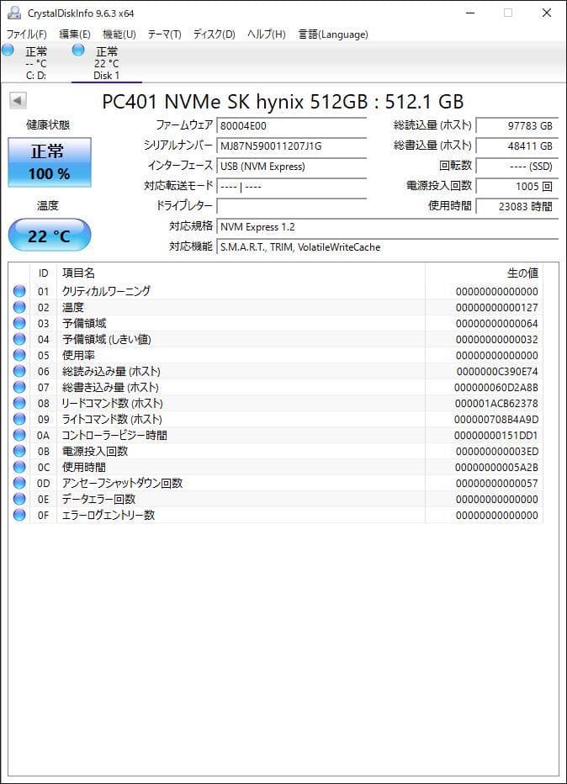The image size is (567, 784).
Task: Click raw value 0000000C390E74
Action: [x=497, y=372]
